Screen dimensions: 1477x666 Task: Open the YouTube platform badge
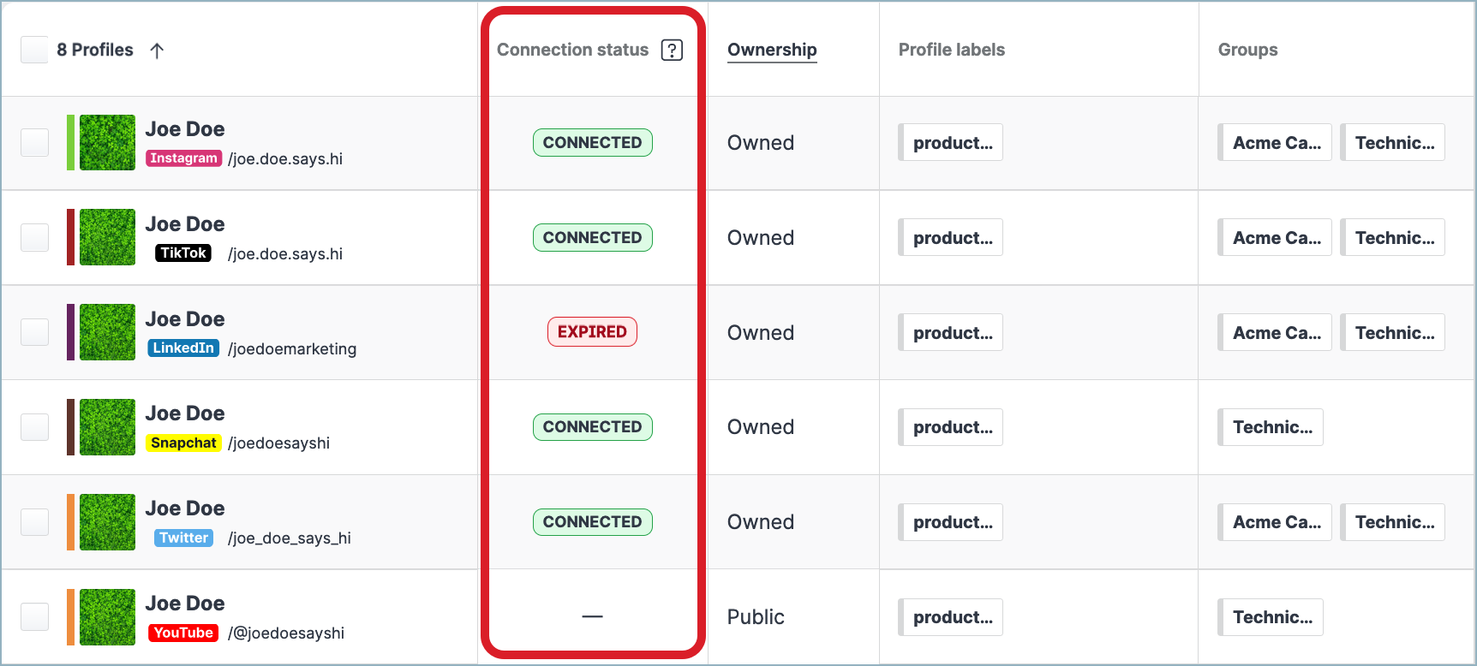pos(182,633)
